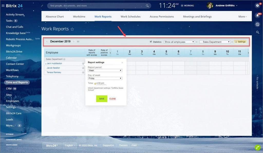263x153 pixels.
Task: Go to previous month arrow before December 2019
Action: coord(47,42)
